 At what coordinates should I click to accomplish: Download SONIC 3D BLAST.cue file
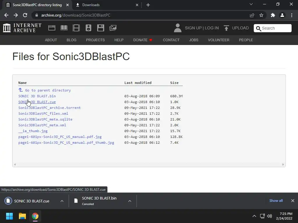[37, 102]
